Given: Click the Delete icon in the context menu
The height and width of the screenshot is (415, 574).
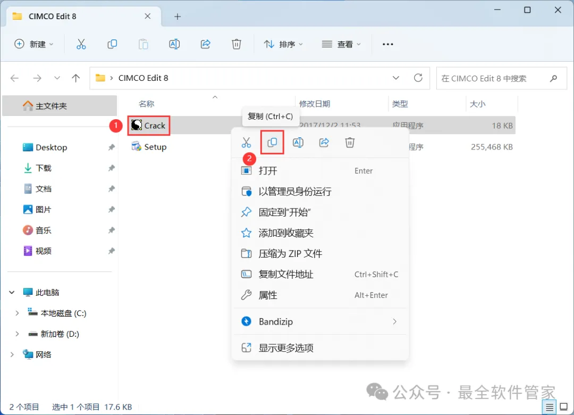Looking at the screenshot, I should (350, 143).
